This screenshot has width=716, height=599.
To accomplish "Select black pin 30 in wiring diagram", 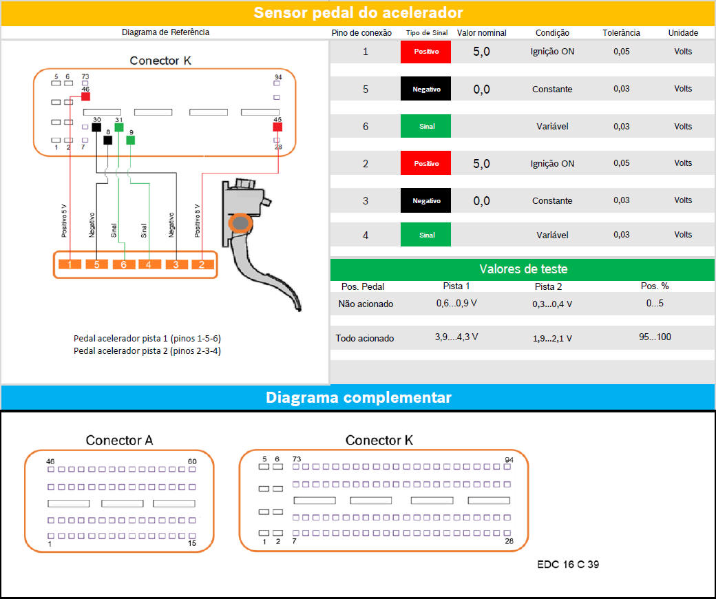I will point(96,127).
